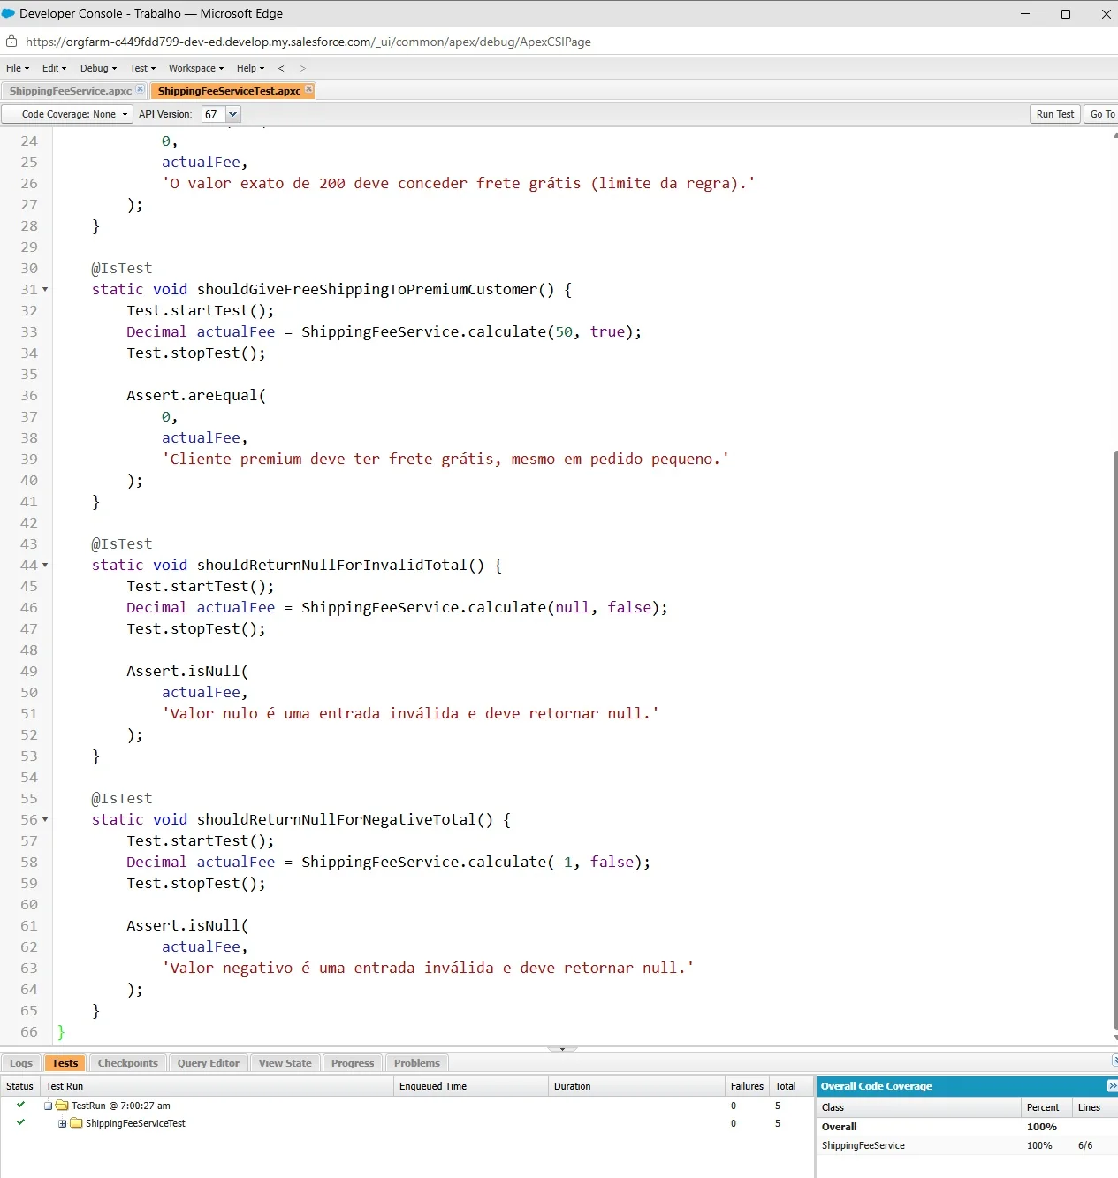Switch to the Logs tab
Image resolution: width=1118 pixels, height=1178 pixels.
[21, 1063]
